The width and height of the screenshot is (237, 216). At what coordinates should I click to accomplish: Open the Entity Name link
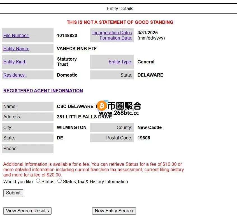click(x=16, y=49)
